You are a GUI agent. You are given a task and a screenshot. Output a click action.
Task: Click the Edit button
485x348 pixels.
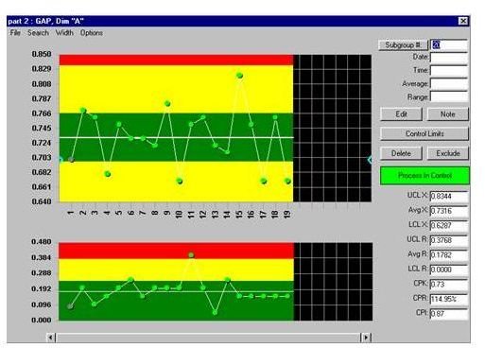click(401, 114)
